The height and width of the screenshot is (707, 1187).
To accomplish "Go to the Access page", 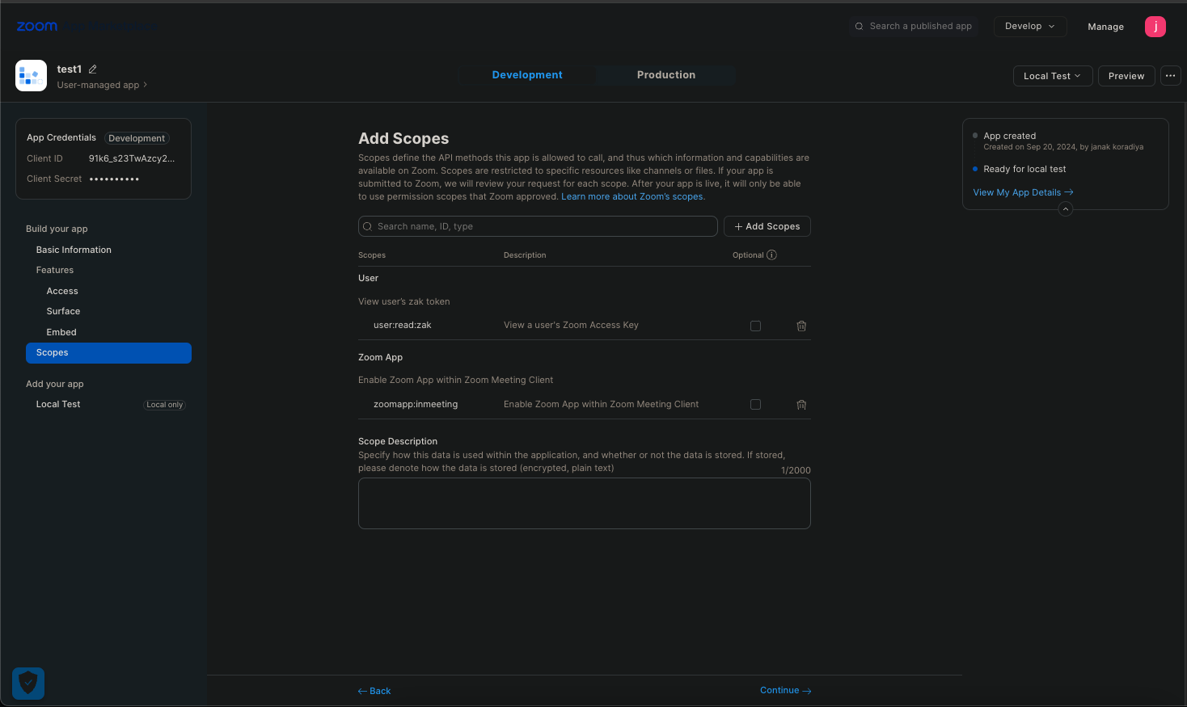I will point(62,292).
